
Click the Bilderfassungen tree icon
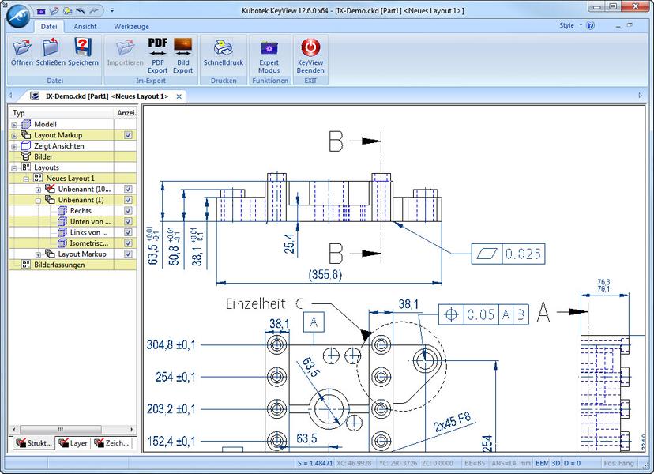click(26, 265)
